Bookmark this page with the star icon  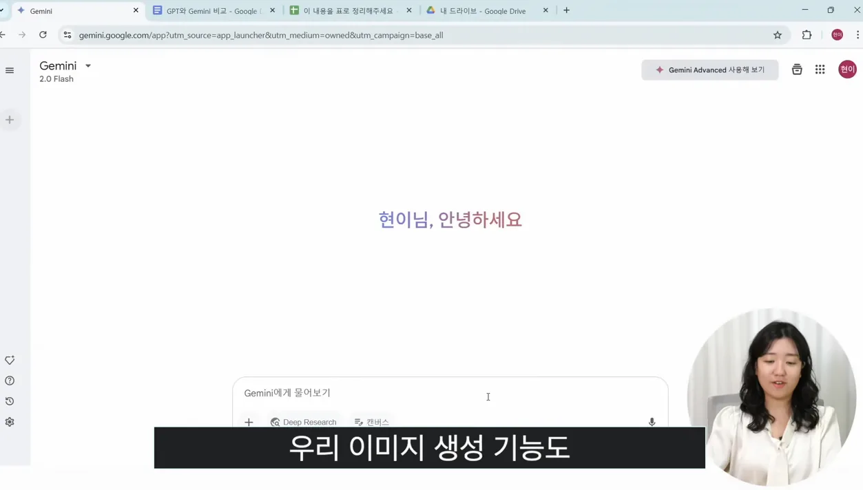click(x=778, y=35)
